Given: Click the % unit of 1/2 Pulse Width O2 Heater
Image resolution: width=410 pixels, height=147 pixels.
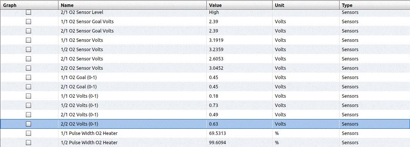Looking at the screenshot, I should coord(277,143).
